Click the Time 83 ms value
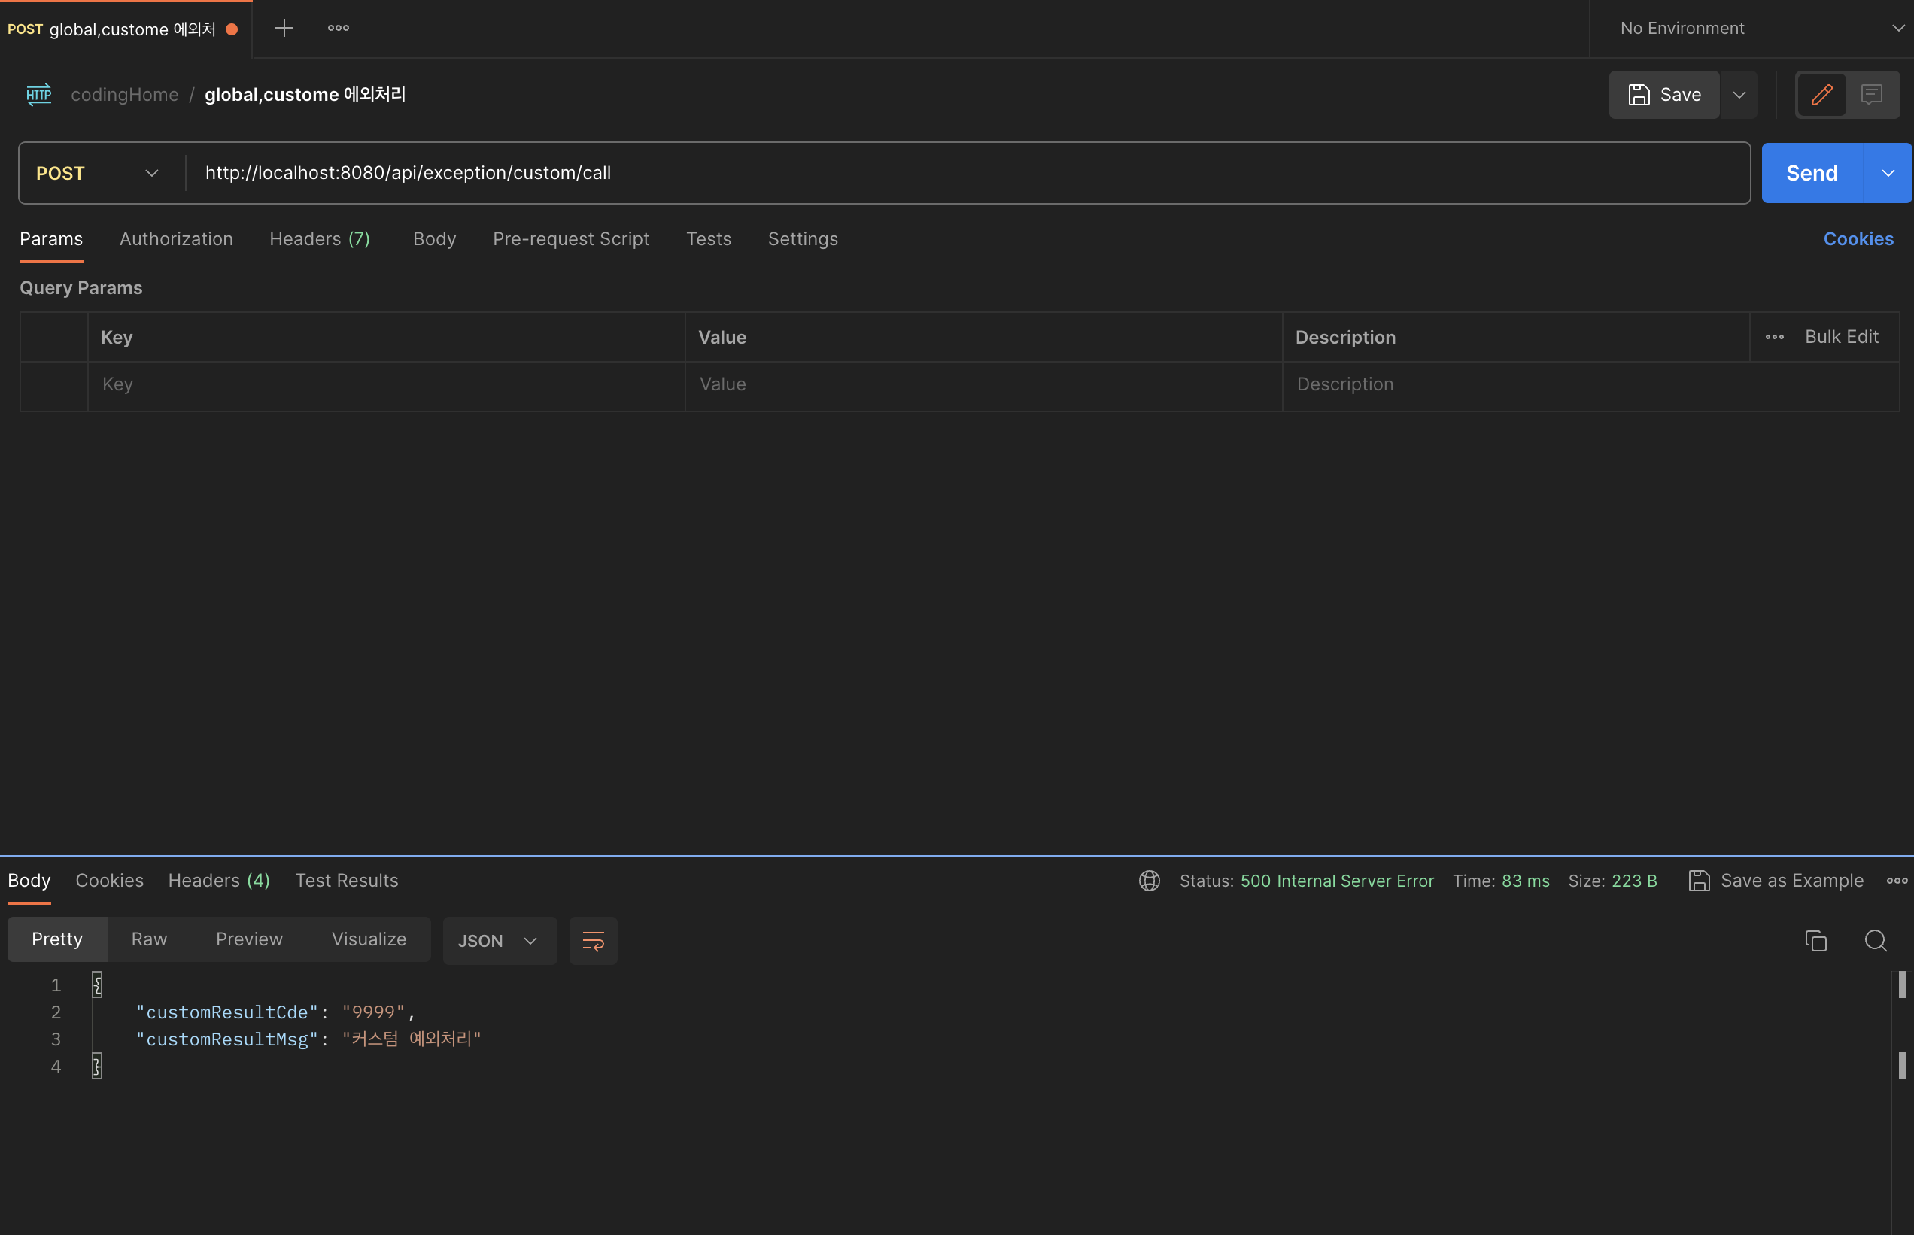The height and width of the screenshot is (1235, 1914). tap(1525, 881)
